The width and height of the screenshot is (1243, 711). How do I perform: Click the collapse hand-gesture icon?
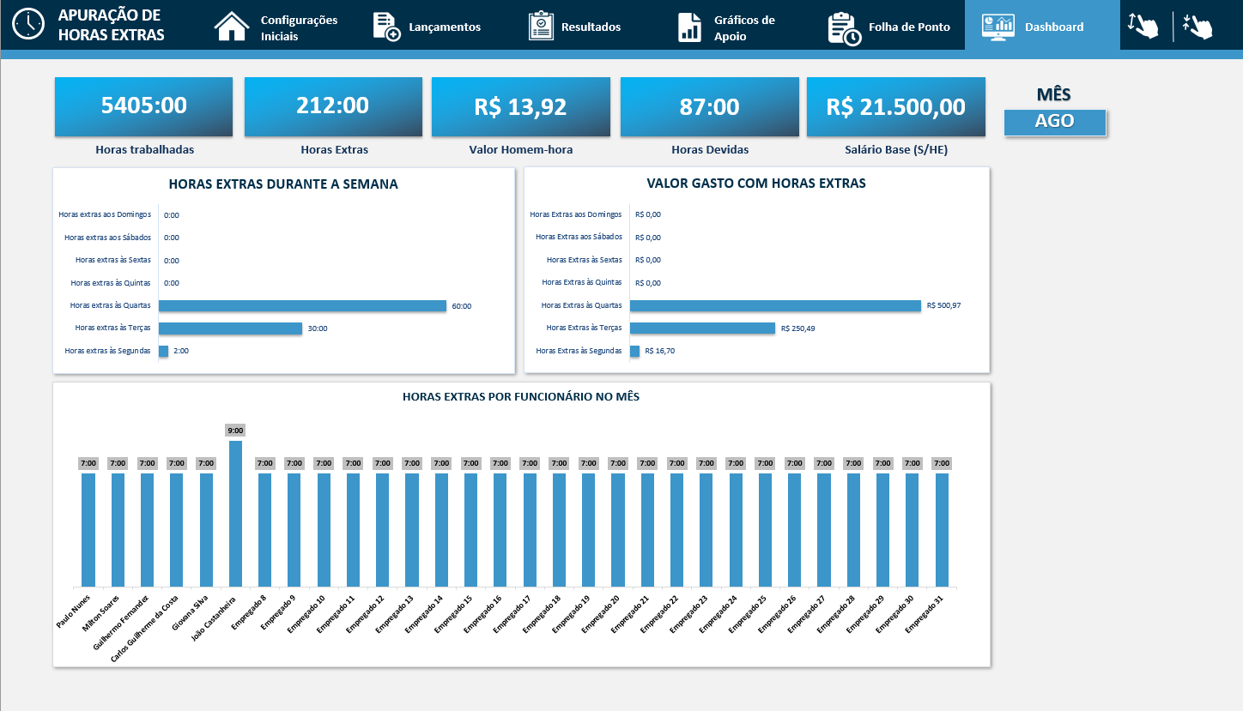tap(1198, 26)
